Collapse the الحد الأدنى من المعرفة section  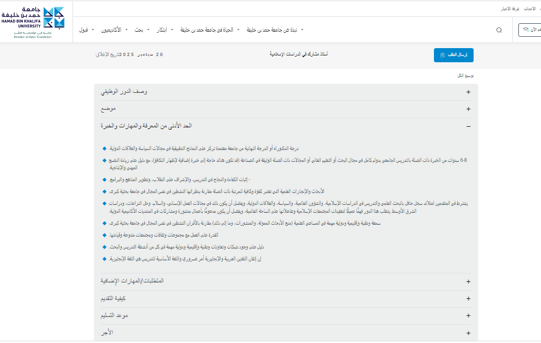click(x=468, y=126)
